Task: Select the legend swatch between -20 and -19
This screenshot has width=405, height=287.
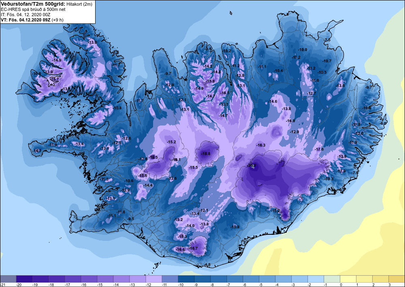Action: pyautogui.click(x=24, y=279)
